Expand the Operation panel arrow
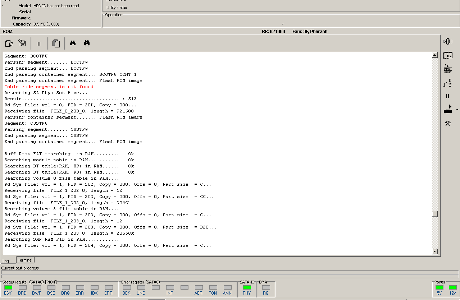The width and height of the screenshot is (460, 300). click(283, 24)
